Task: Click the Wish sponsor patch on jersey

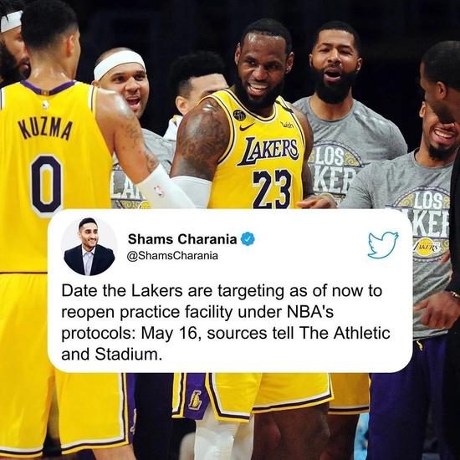Action: click(x=287, y=125)
